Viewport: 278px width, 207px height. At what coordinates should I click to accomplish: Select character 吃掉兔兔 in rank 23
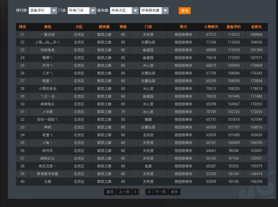pos(48,50)
